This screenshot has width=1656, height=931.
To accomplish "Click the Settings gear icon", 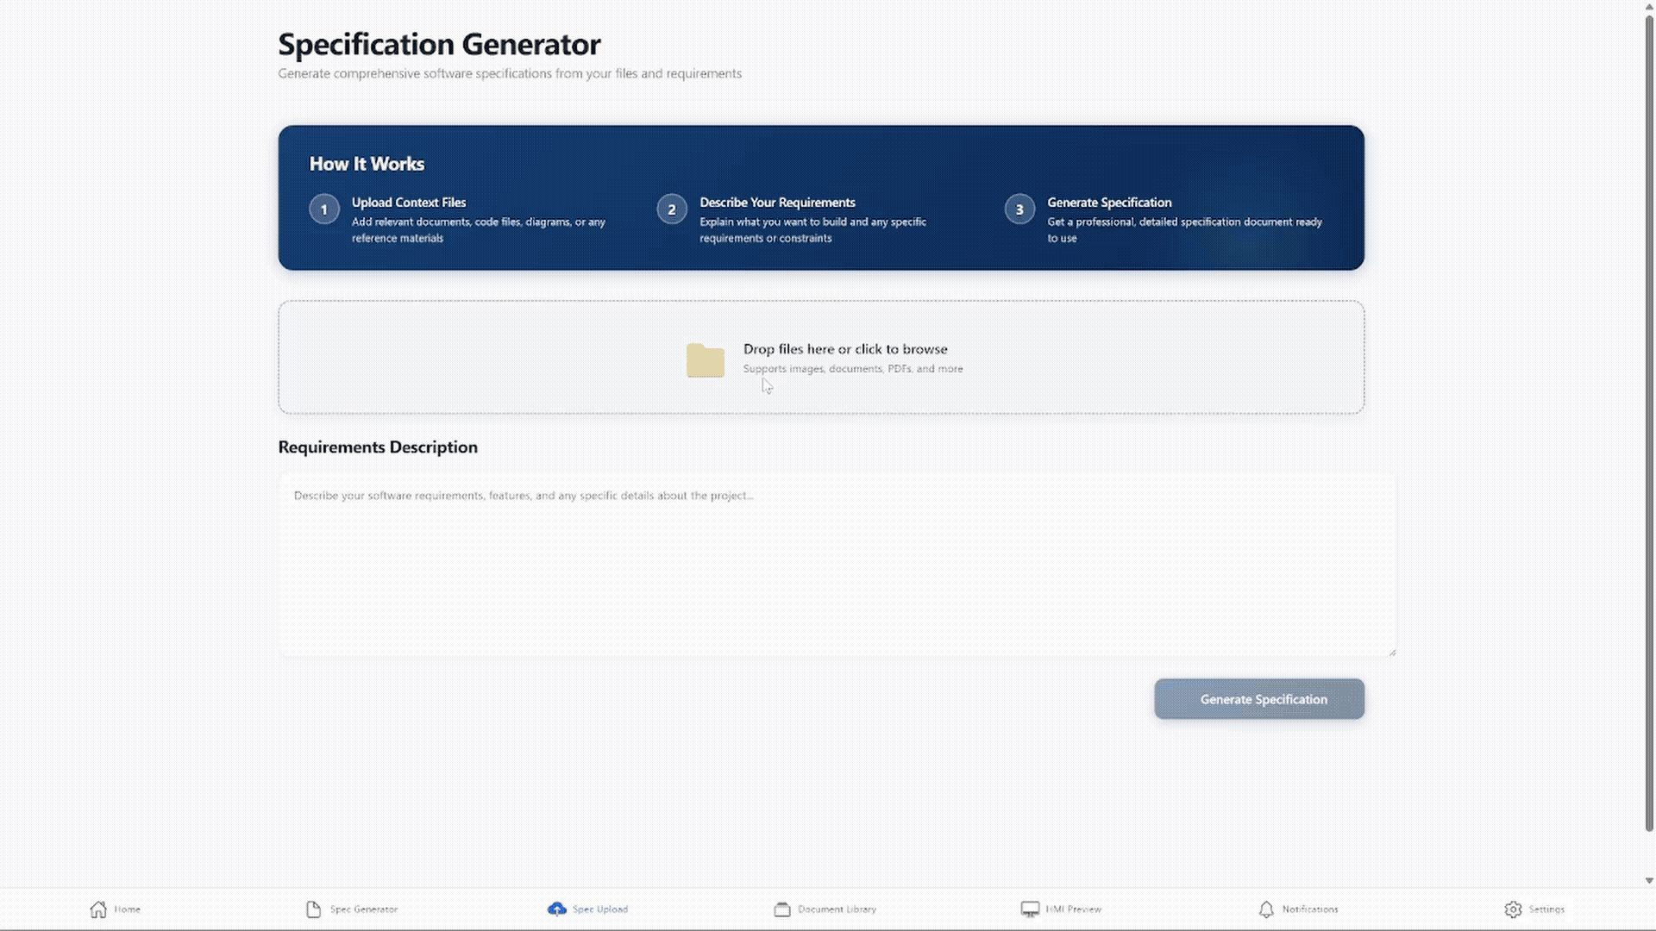I will [1513, 909].
